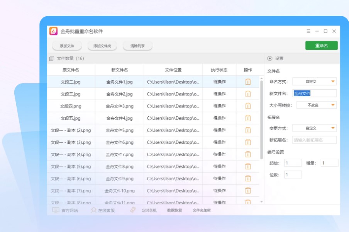Open the 变更方式 dropdown
349x232 pixels.
pyautogui.click(x=314, y=128)
